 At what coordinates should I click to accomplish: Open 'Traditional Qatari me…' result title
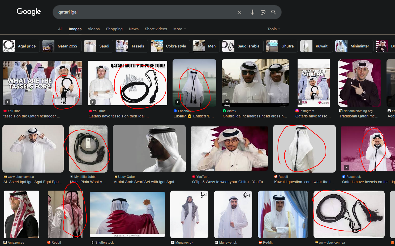pyautogui.click(x=359, y=116)
